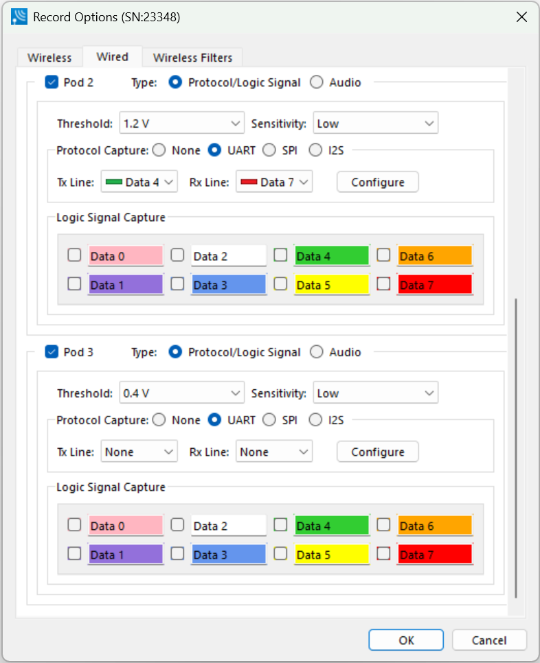Open Pod 3 Sensitivity dropdown
Screen dimensions: 540x663
(x=375, y=393)
